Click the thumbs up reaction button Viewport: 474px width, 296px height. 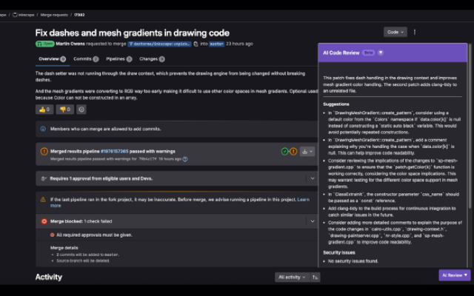pyautogui.click(x=44, y=109)
